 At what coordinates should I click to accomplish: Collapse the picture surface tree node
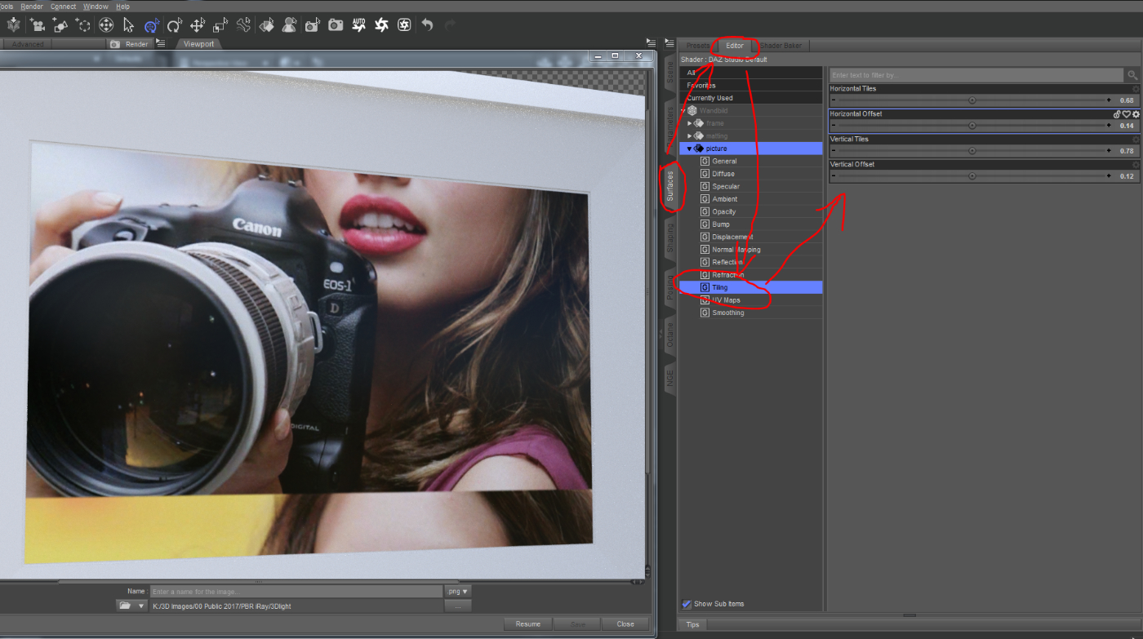[x=689, y=149]
